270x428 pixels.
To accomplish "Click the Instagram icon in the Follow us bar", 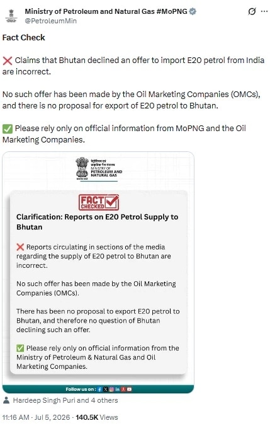I will coord(111,390).
